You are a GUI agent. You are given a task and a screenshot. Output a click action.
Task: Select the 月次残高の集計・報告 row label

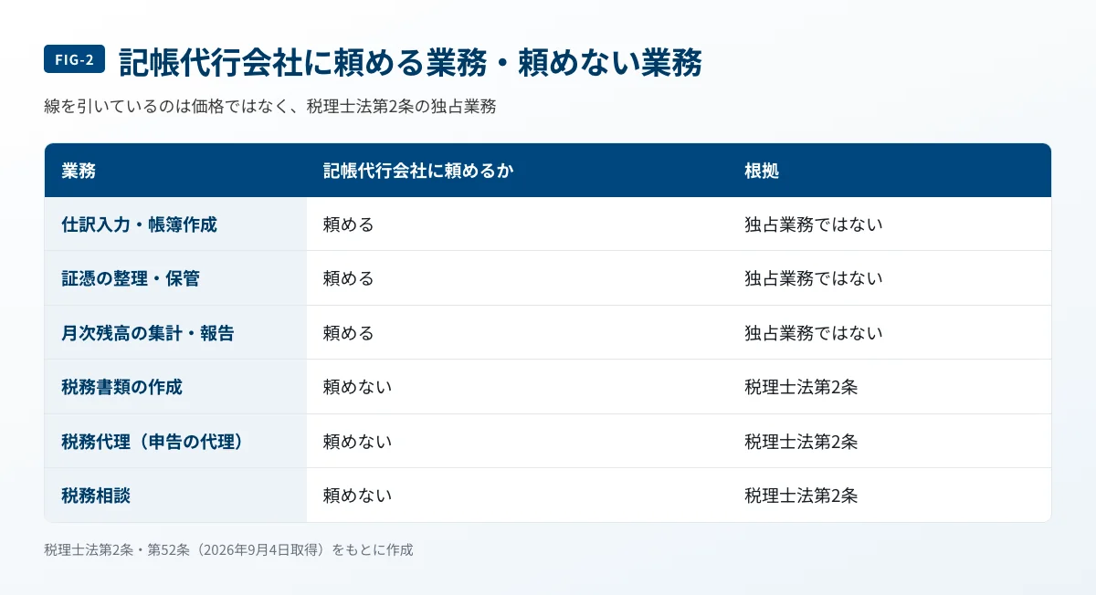coord(148,333)
